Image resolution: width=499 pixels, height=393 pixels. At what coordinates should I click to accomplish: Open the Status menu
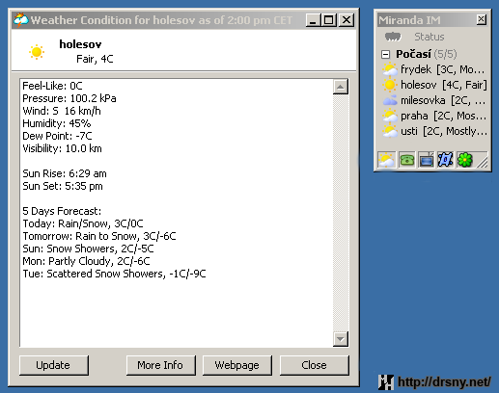(429, 37)
